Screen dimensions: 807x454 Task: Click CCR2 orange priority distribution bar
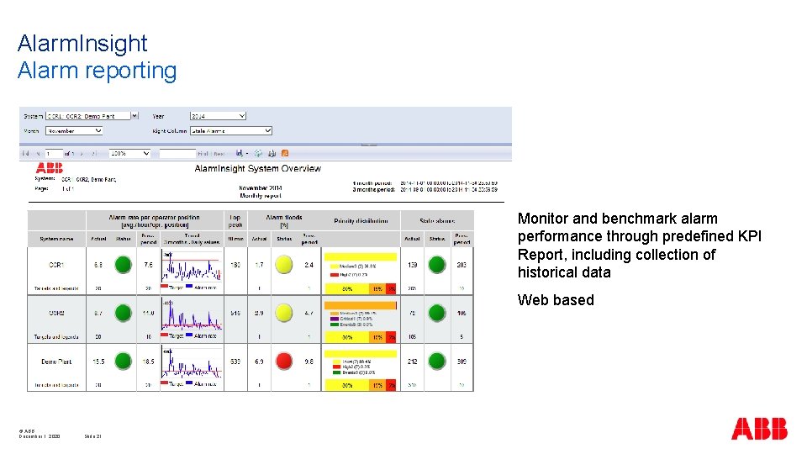coord(361,305)
